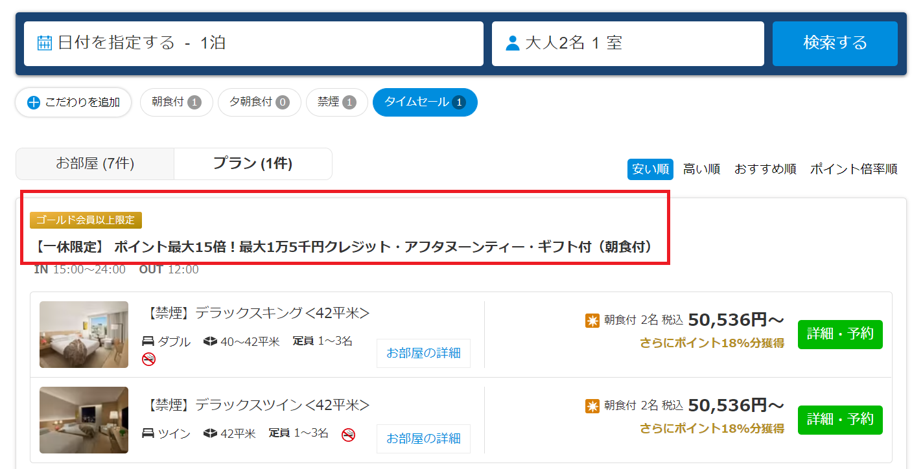Click the no-smoking icon under Deluxe King
This screenshot has height=469, width=912.
(x=148, y=359)
